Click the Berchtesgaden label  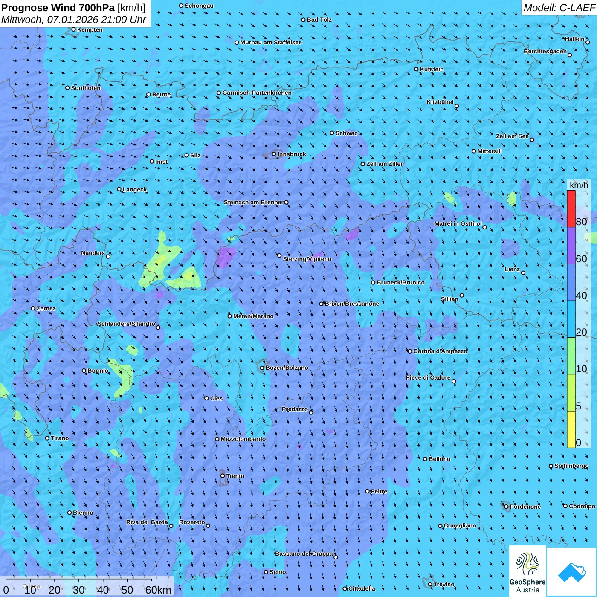[545, 51]
